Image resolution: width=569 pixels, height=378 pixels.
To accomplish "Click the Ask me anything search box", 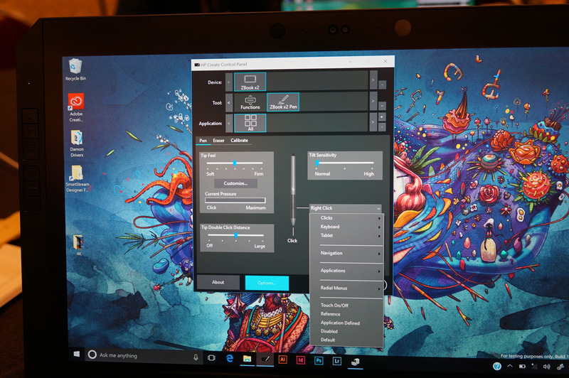I will click(144, 355).
